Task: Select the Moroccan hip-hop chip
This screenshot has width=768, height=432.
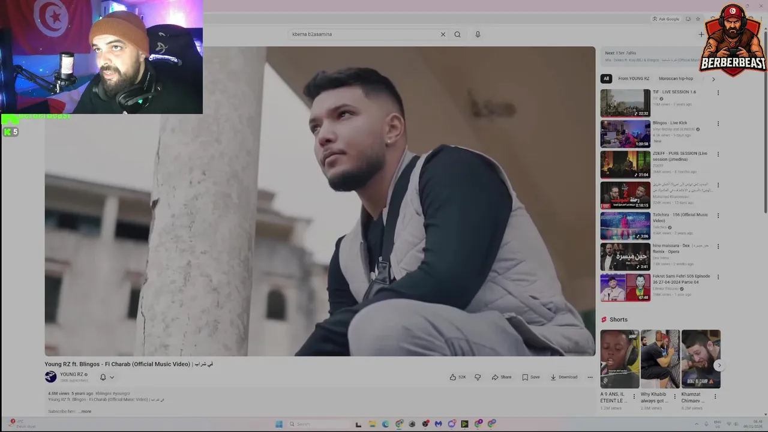Action: [x=676, y=79]
